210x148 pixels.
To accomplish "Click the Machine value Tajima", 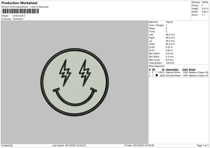I will tap(169, 22).
